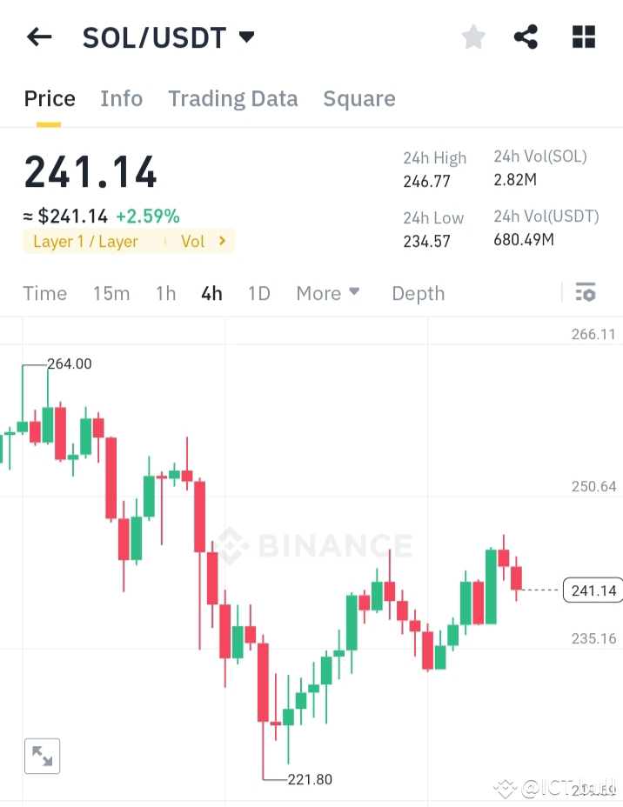Select the Info tab
The height and width of the screenshot is (807, 623).
point(121,98)
